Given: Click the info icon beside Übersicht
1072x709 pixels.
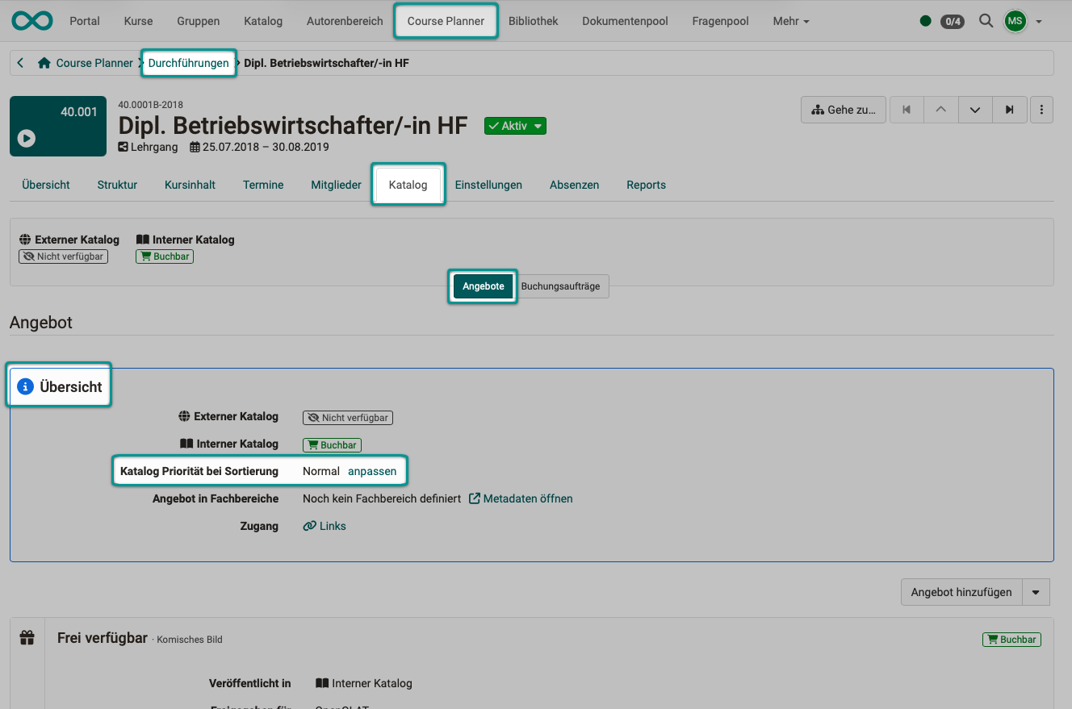Looking at the screenshot, I should pyautogui.click(x=24, y=385).
